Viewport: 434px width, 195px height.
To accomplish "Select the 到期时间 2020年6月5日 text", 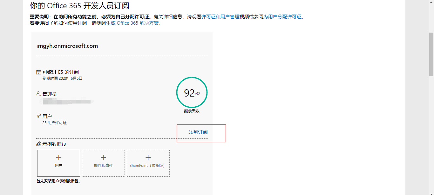I will pyautogui.click(x=62, y=78).
